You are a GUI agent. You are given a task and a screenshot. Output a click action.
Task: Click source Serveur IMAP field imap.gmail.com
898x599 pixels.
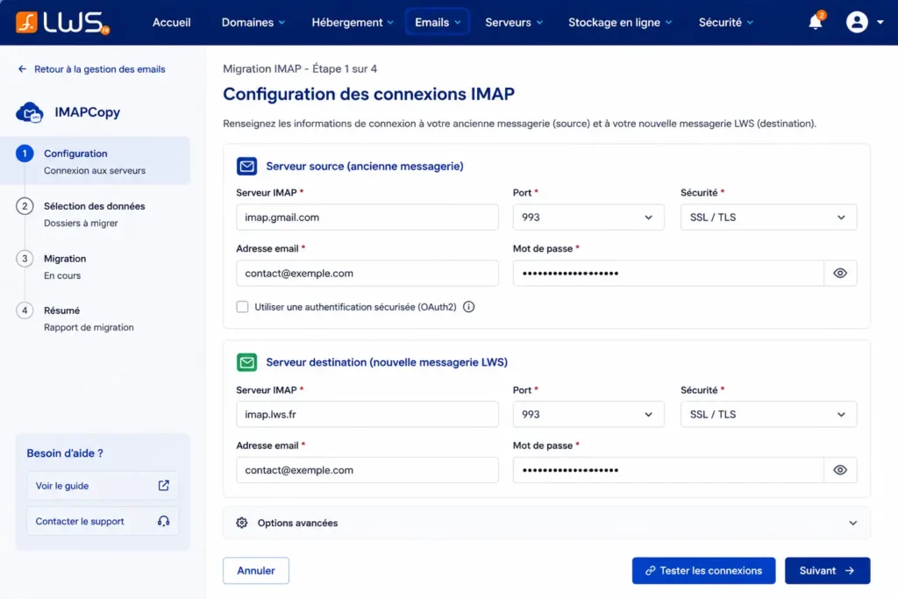click(367, 217)
